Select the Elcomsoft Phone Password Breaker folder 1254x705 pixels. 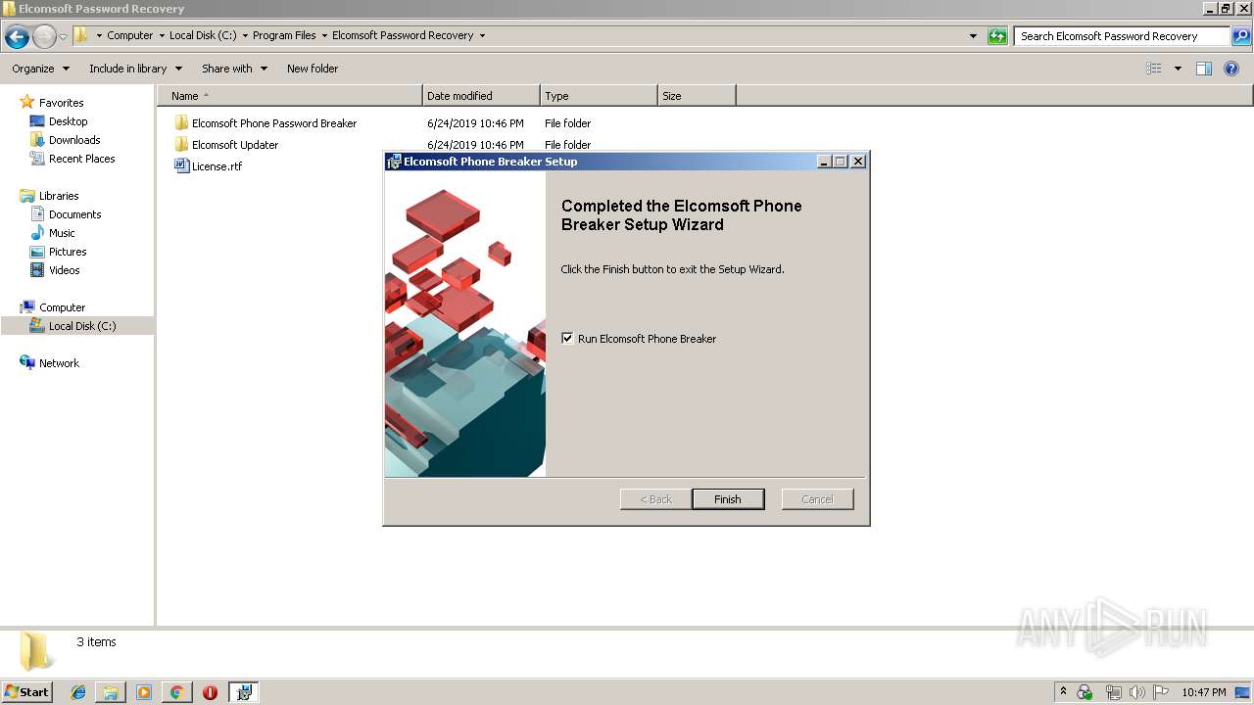(265, 123)
